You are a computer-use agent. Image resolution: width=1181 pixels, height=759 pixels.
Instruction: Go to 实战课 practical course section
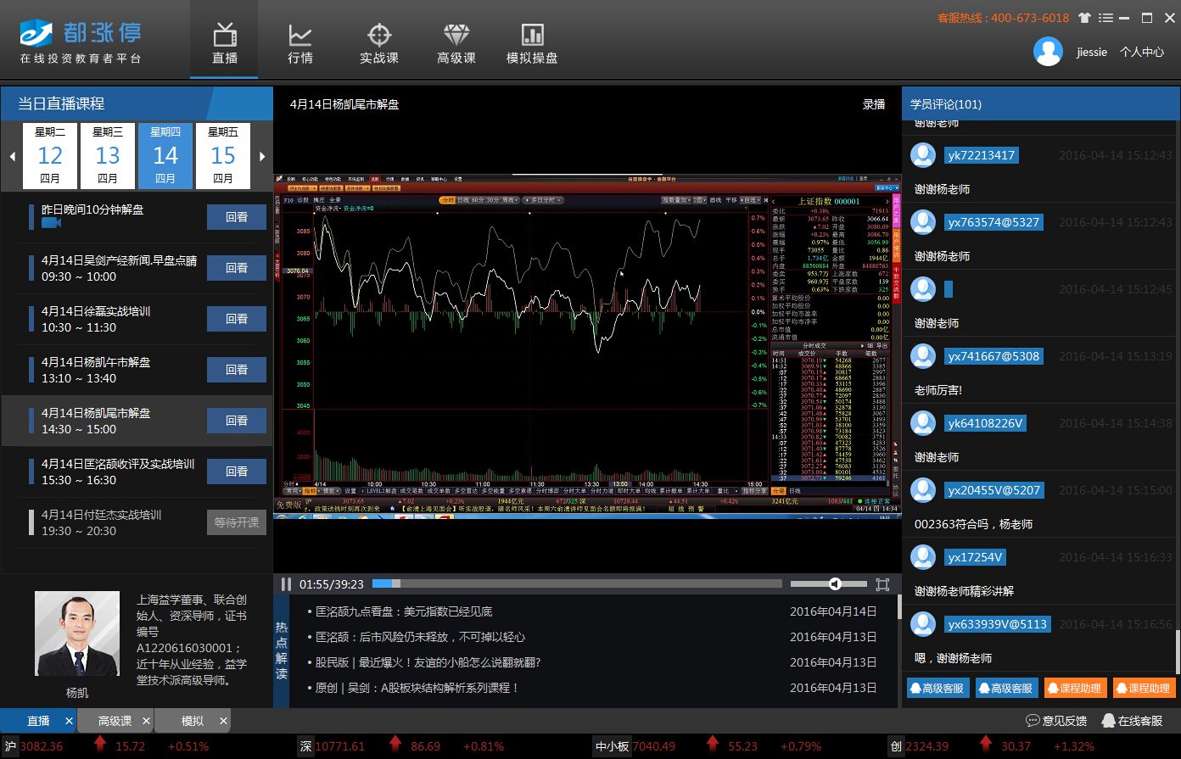tap(378, 43)
